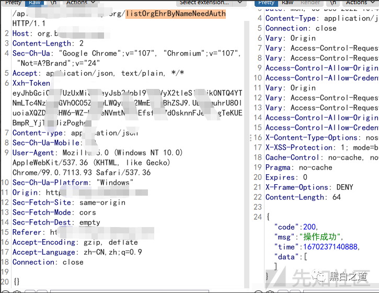Screen dimensions: 379x293
Task: Click "code":200 in response JSON
Action: point(295,227)
